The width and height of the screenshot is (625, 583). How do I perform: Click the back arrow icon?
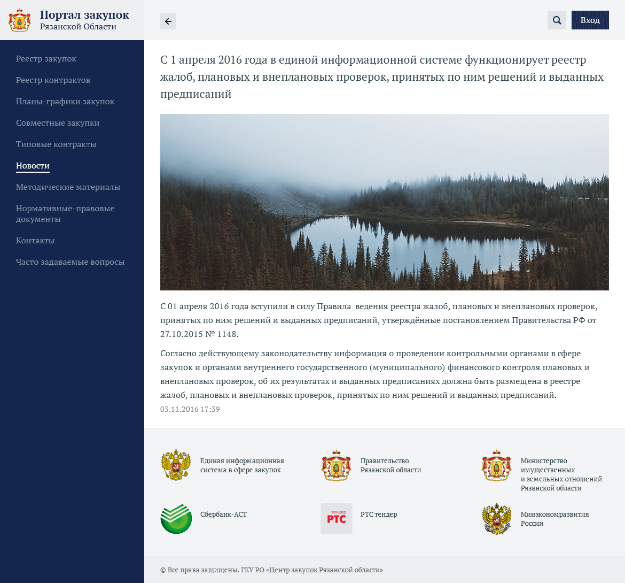click(x=168, y=21)
